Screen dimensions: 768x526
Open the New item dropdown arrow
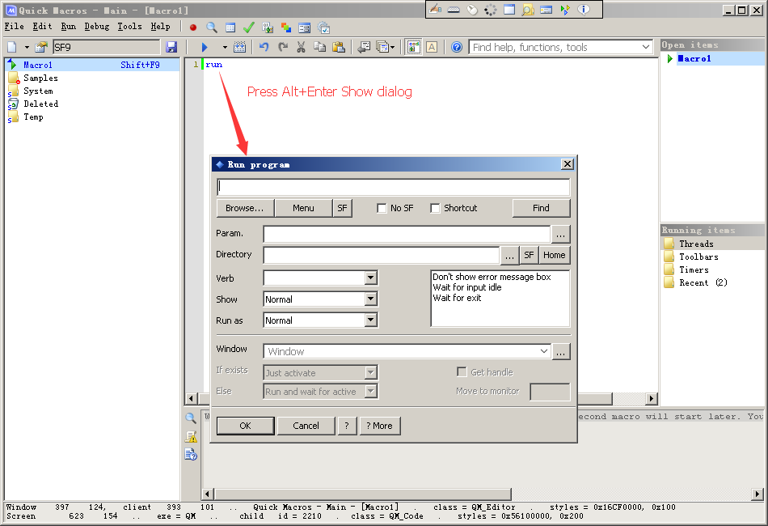pos(27,47)
